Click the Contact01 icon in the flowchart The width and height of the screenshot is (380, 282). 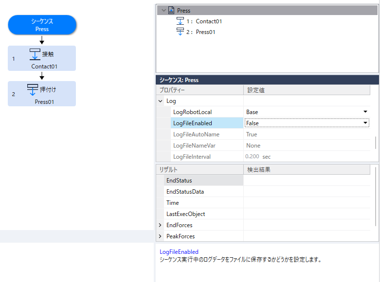tap(35, 54)
